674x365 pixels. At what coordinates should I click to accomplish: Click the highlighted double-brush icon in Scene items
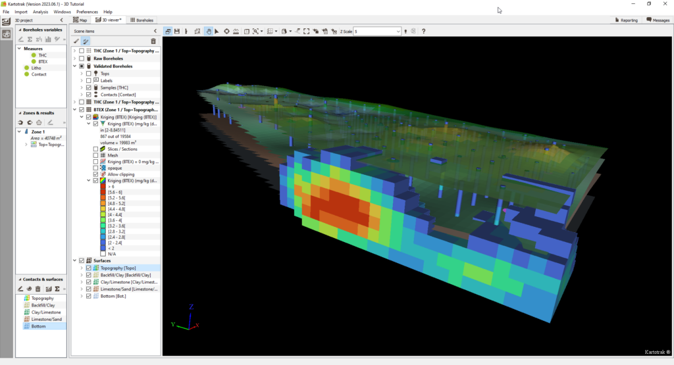tap(86, 41)
